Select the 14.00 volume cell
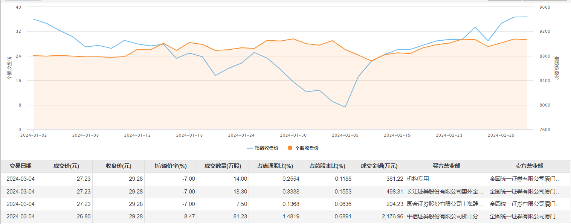The image size is (571, 224). click(223, 179)
